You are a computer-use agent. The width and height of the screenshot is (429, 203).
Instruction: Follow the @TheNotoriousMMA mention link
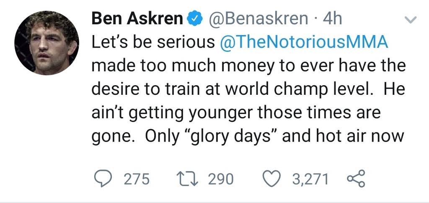(304, 42)
